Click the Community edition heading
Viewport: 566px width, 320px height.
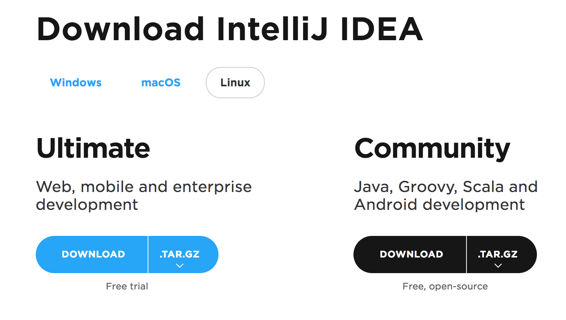(x=433, y=148)
